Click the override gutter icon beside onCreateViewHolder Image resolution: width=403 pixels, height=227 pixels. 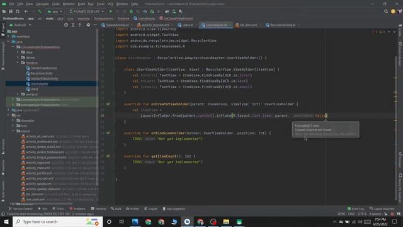click(108, 104)
